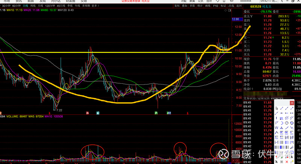Select the vertical line drawing tool
The height and width of the screenshot is (164, 301).
click(277, 118)
